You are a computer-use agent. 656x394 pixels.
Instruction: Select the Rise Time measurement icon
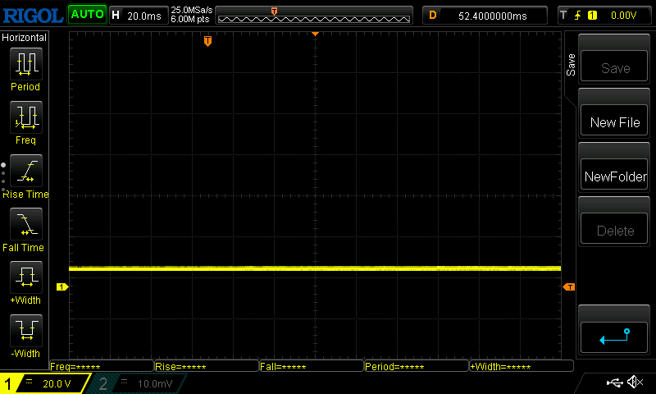coord(26,171)
